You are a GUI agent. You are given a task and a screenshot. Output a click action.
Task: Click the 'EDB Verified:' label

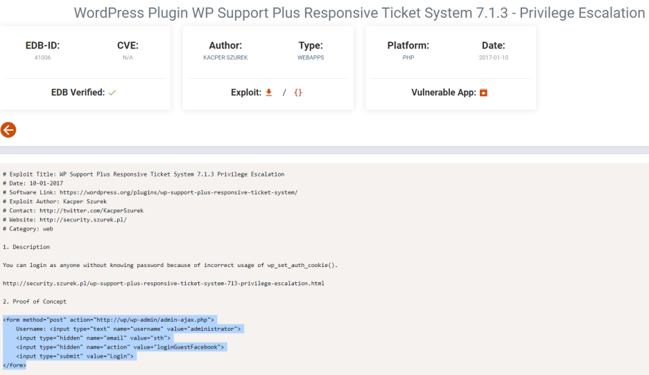point(78,93)
